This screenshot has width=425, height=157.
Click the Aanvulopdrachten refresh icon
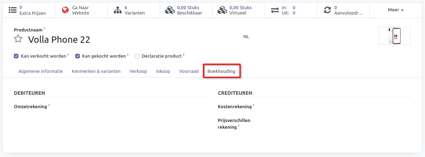click(327, 10)
